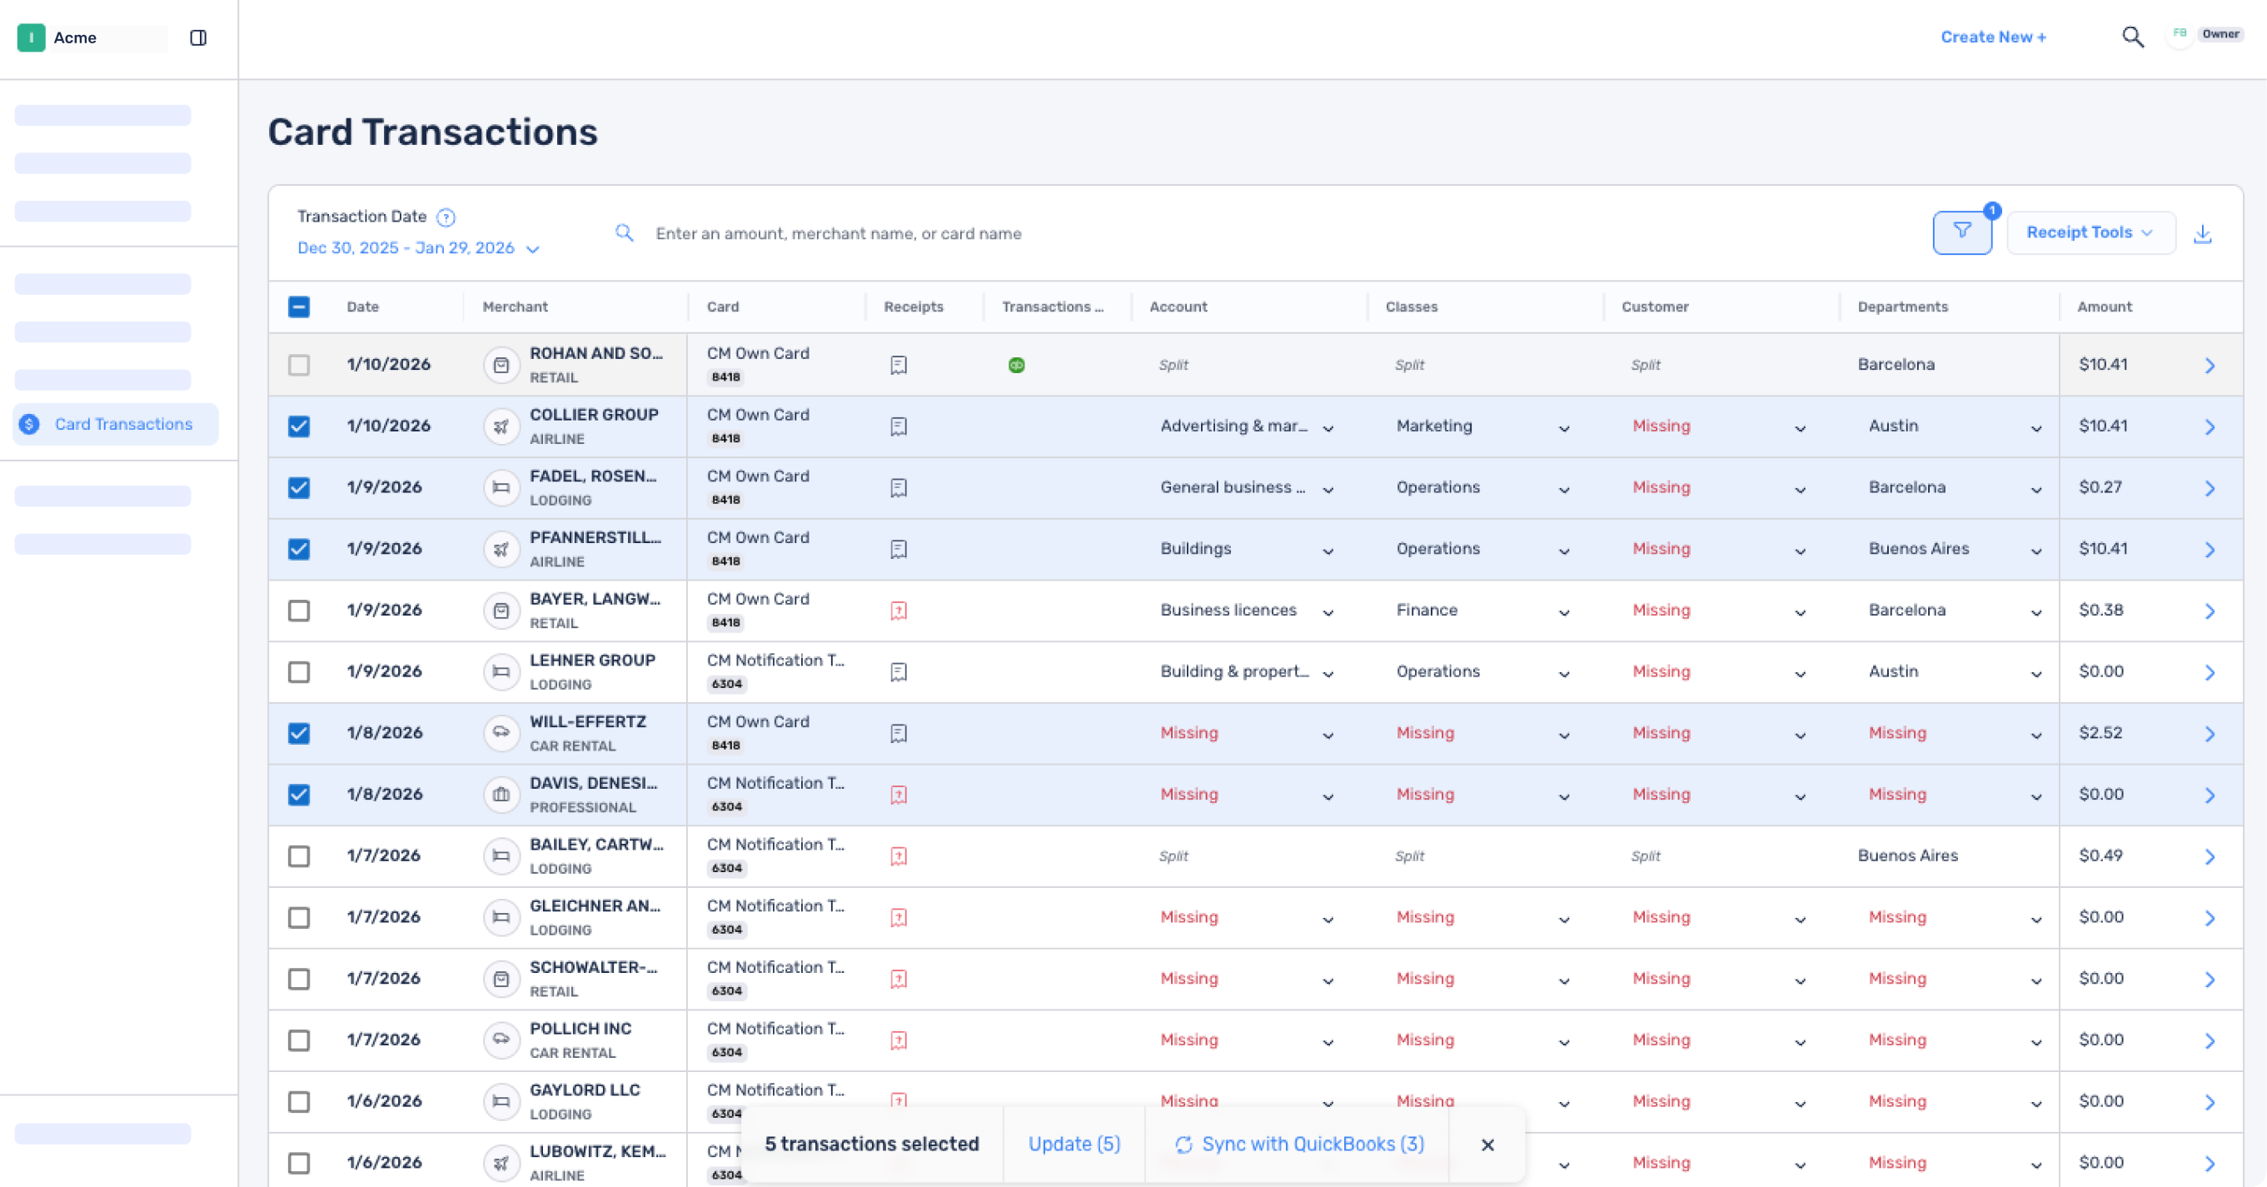Click the missing receipt icon on BAYER row

(x=899, y=610)
